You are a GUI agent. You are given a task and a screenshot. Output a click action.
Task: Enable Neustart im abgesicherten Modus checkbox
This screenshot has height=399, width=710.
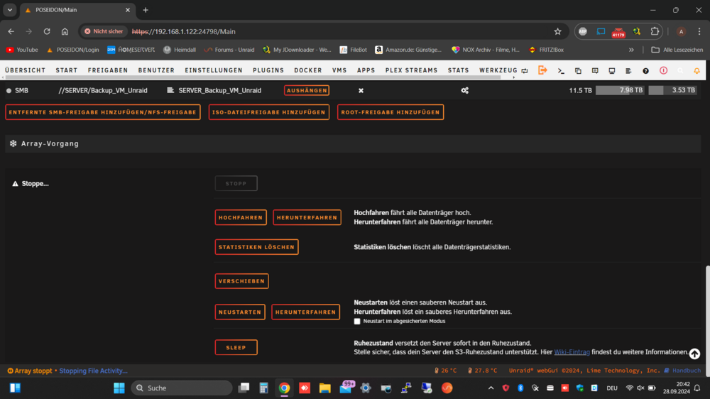357,321
